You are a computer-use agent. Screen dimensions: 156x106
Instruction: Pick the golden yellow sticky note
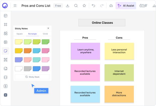[x=19, y=51]
